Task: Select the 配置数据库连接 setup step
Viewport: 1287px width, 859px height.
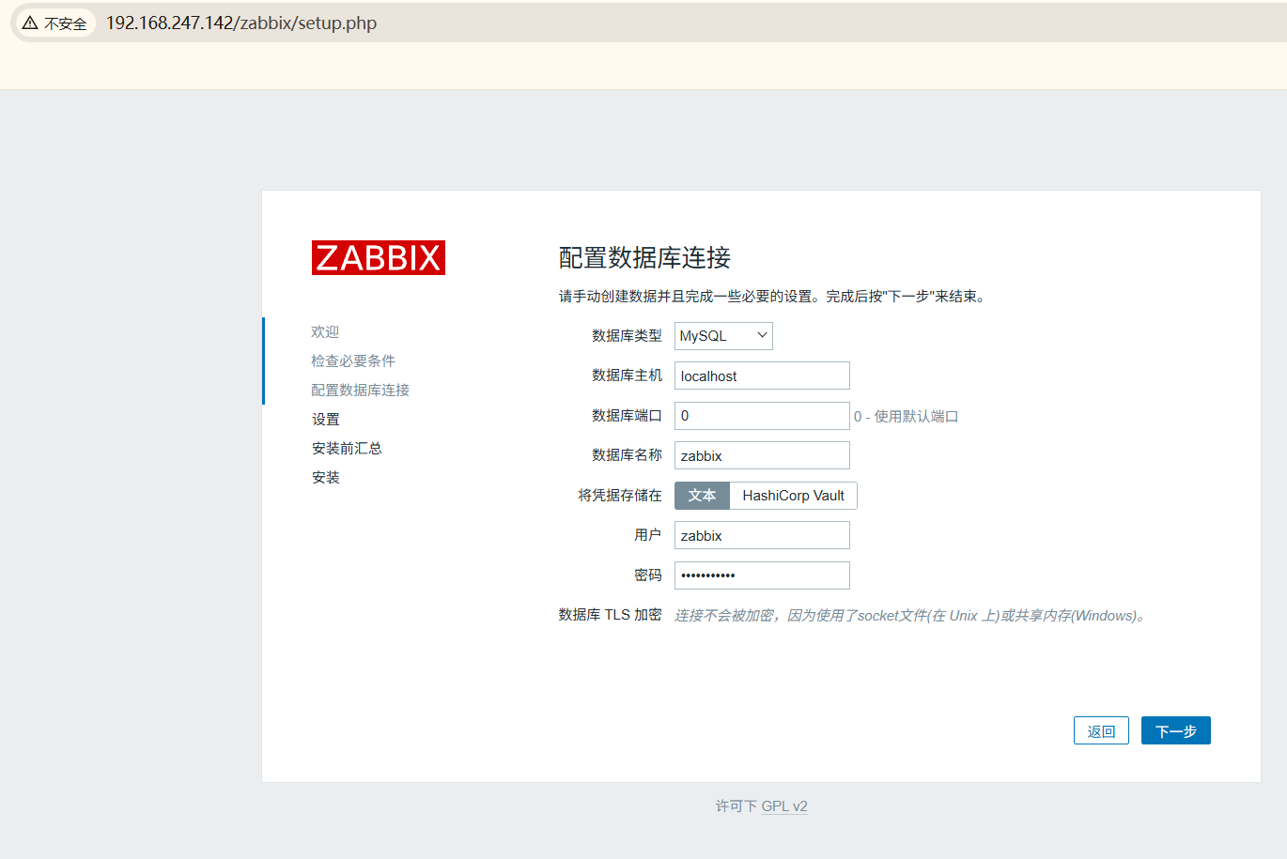Action: [x=361, y=391]
